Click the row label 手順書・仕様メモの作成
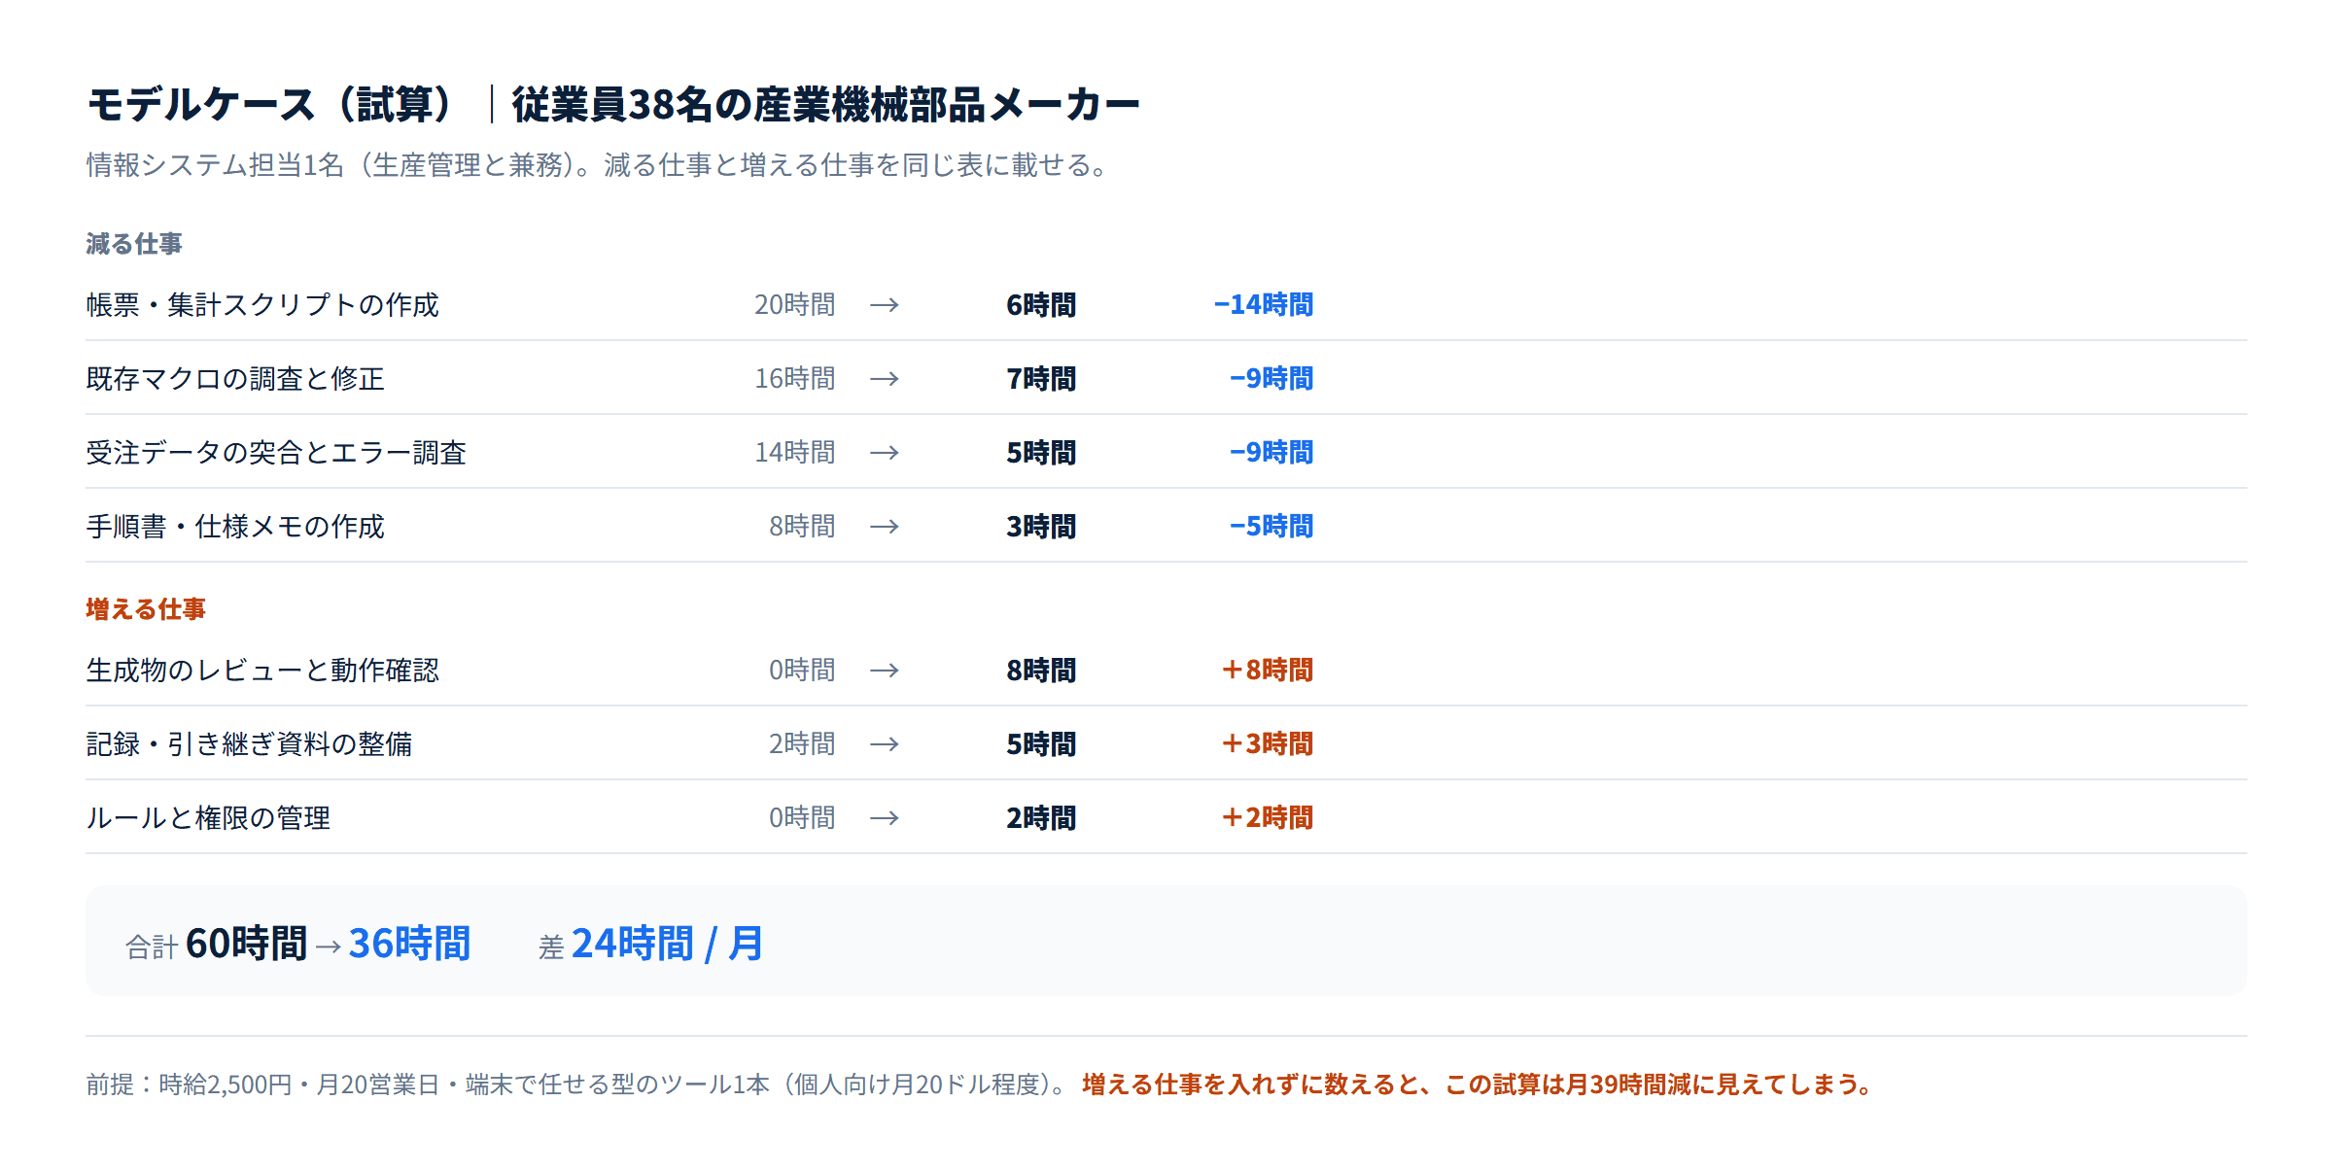Image resolution: width=2333 pixels, height=1171 pixels. tap(235, 527)
